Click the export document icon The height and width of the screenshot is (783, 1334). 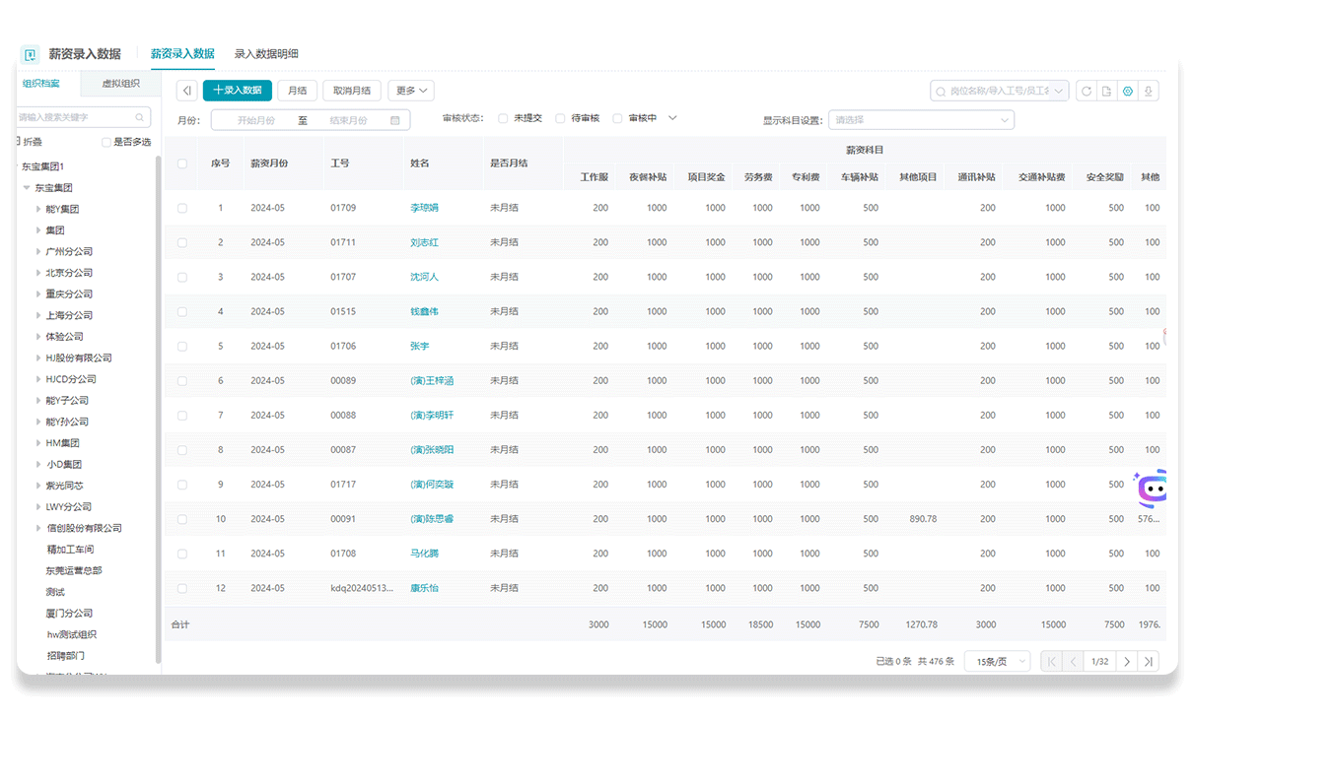pyautogui.click(x=1106, y=91)
